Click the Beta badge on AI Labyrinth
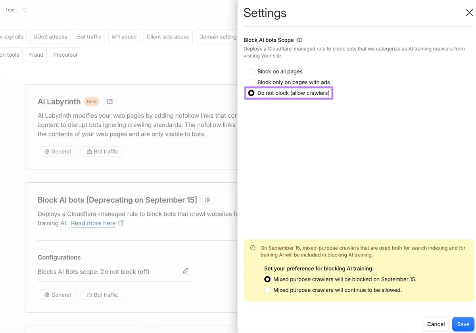The width and height of the screenshot is (476, 333). [92, 101]
